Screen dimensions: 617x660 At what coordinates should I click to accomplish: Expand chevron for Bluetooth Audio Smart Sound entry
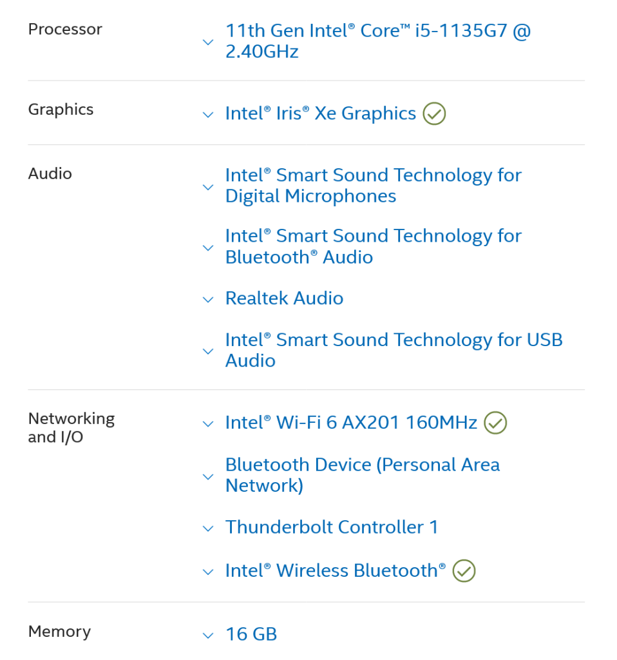pyautogui.click(x=207, y=248)
